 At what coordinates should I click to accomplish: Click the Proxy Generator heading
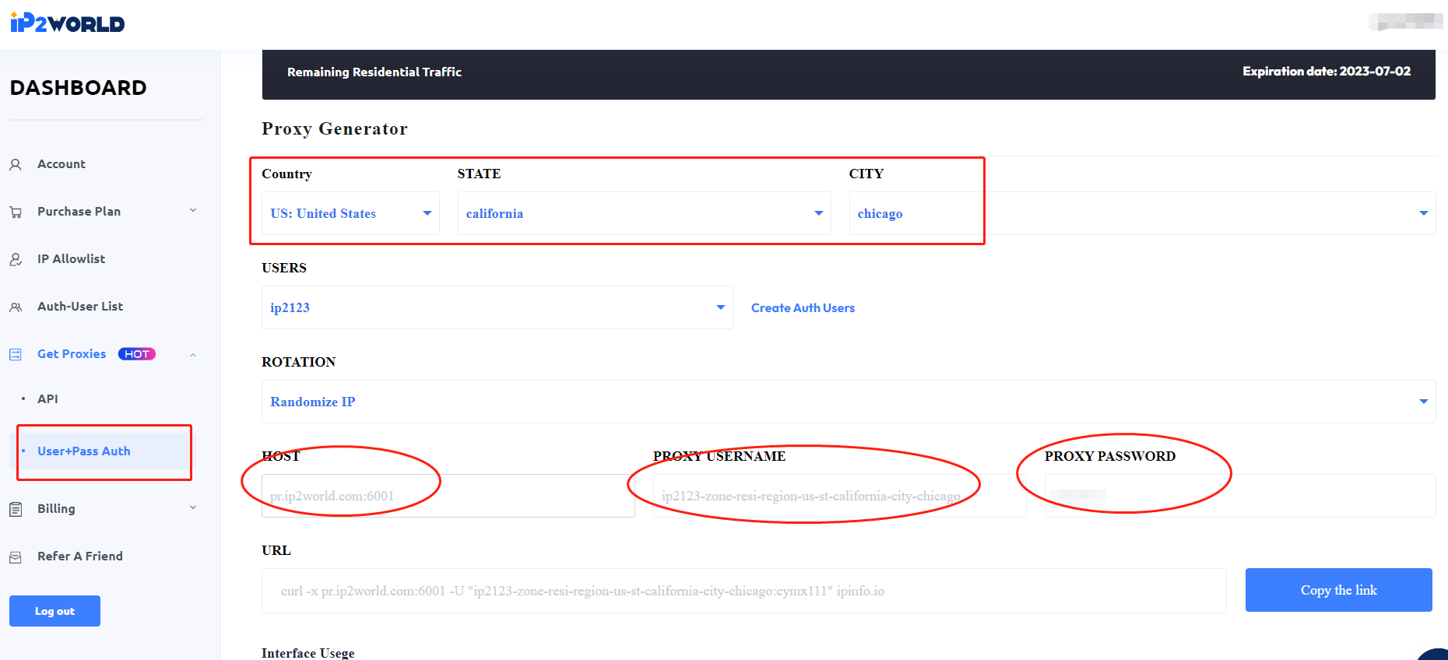pyautogui.click(x=335, y=128)
